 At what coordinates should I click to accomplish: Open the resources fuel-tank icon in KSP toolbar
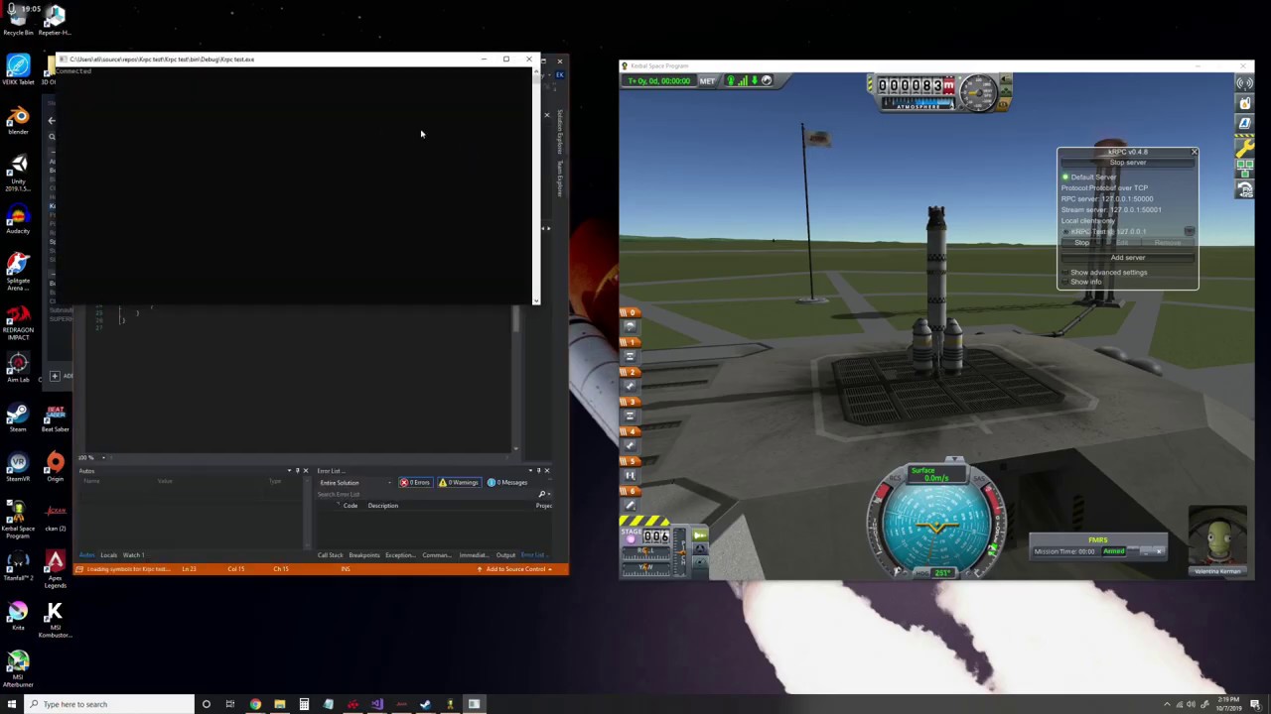click(1244, 103)
